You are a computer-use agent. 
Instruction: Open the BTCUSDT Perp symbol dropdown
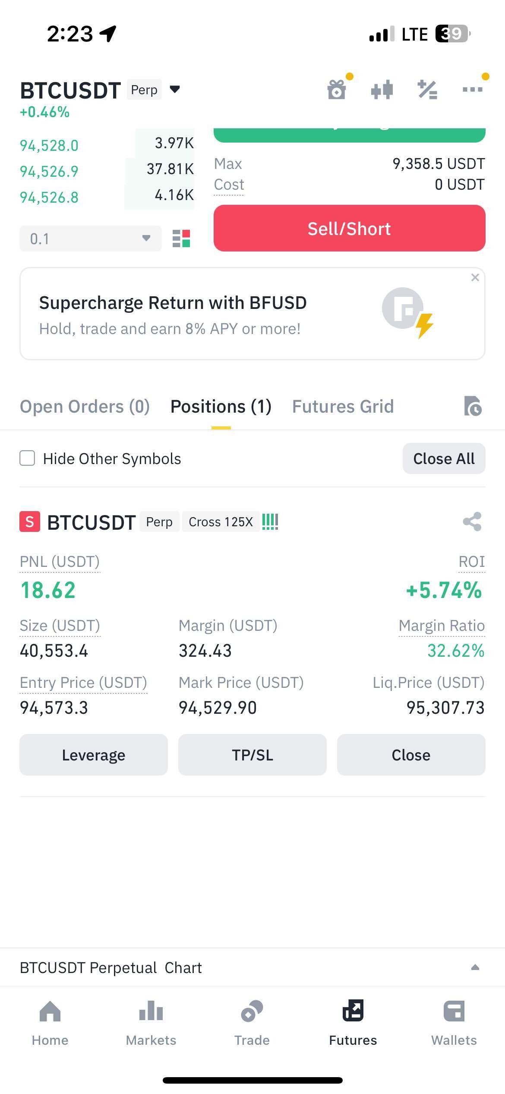coord(175,89)
